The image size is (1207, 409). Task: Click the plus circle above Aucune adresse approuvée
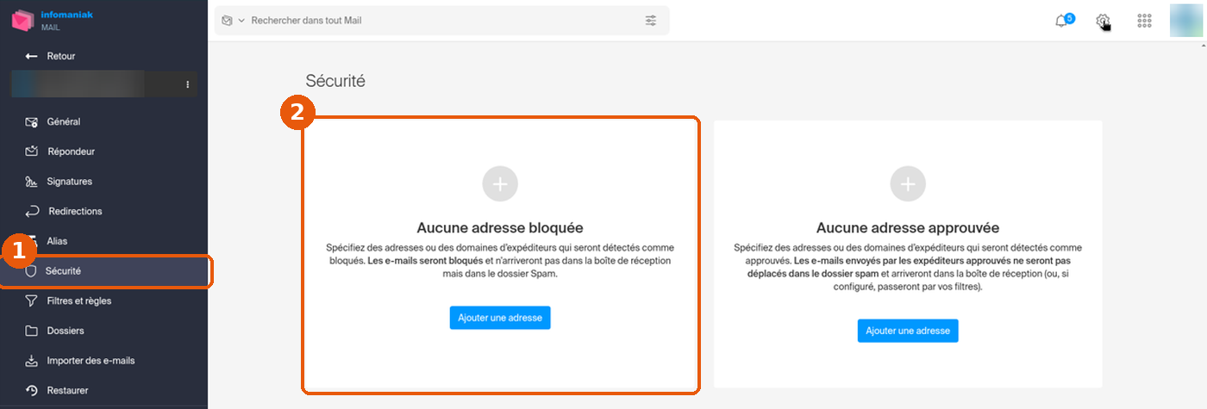coord(908,184)
